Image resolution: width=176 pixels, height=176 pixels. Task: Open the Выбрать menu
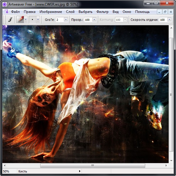pos(85,12)
